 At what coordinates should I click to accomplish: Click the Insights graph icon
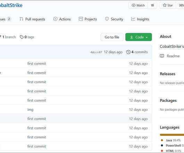coord(133,19)
